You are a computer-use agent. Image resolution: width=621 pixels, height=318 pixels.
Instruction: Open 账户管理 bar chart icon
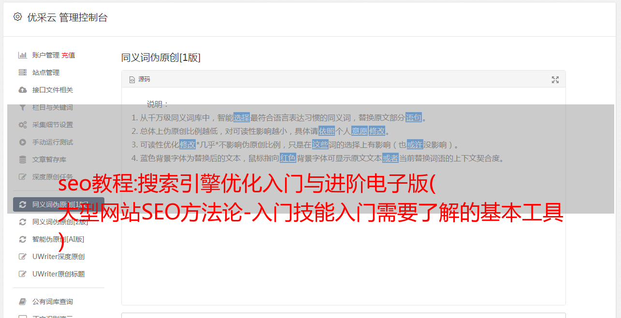point(22,55)
